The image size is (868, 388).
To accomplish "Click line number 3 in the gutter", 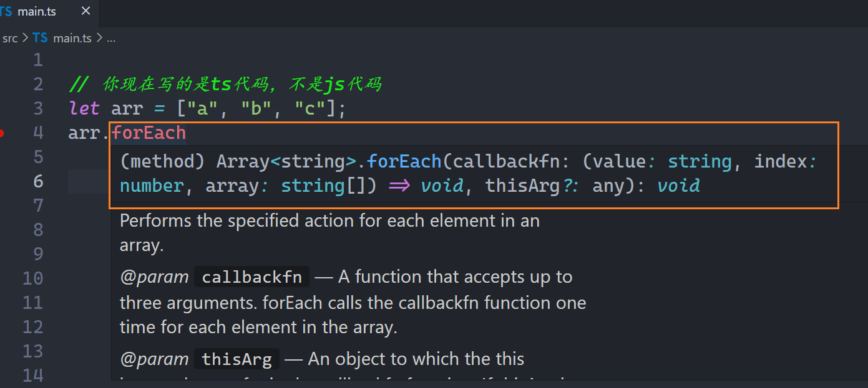I will [x=38, y=108].
